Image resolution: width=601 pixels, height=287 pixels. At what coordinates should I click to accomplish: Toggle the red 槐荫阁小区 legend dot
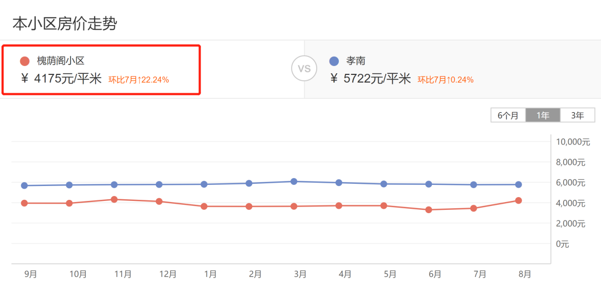point(24,61)
